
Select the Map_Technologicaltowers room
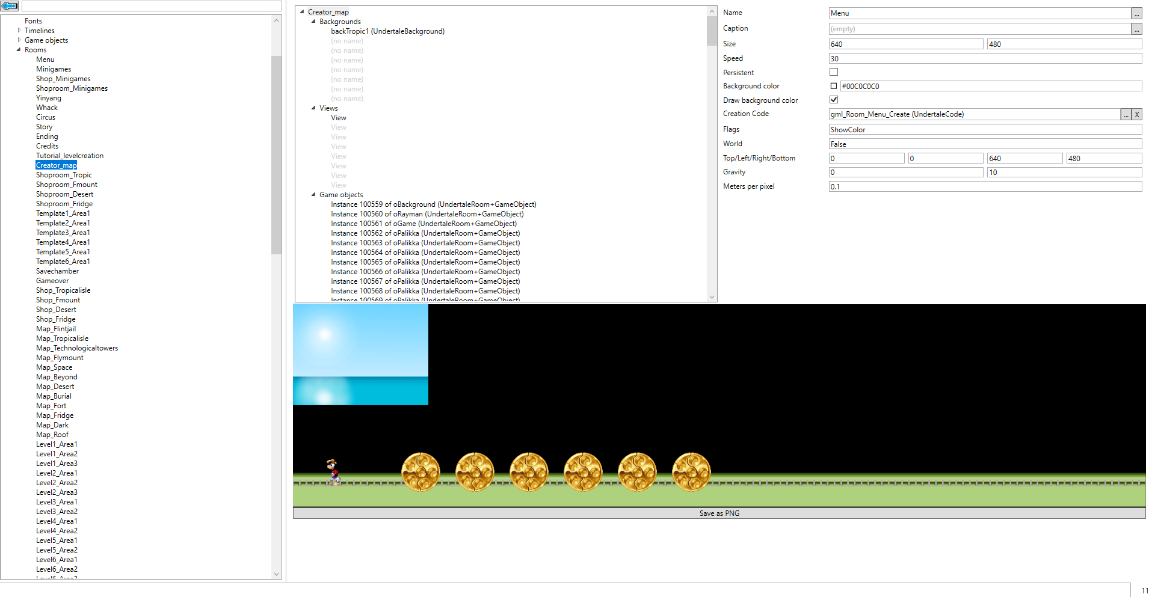coord(77,348)
